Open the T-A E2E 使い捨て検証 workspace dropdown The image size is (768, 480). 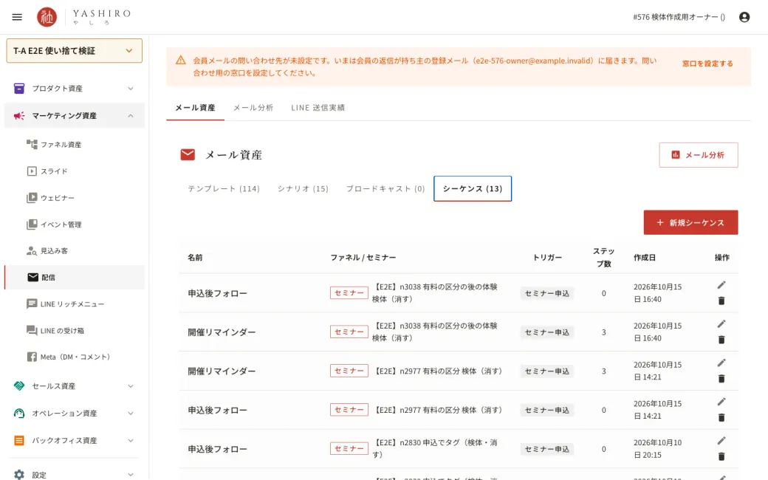75,50
